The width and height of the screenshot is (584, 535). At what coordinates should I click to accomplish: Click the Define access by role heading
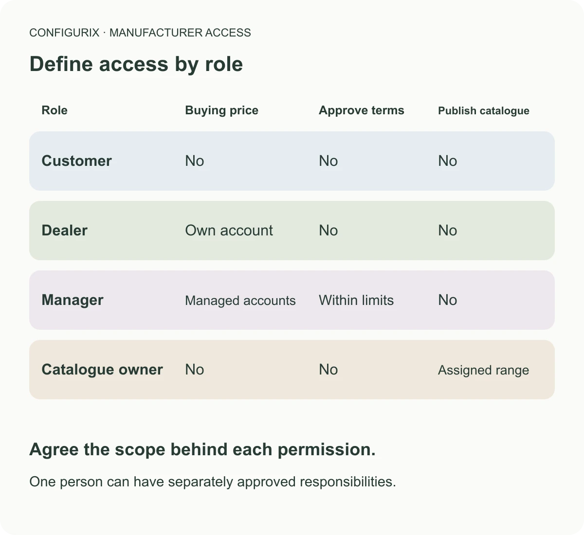[x=136, y=64]
